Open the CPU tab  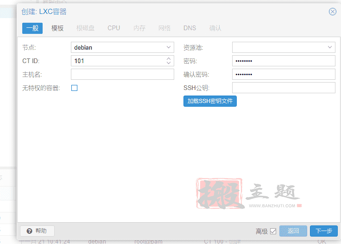coord(114,28)
